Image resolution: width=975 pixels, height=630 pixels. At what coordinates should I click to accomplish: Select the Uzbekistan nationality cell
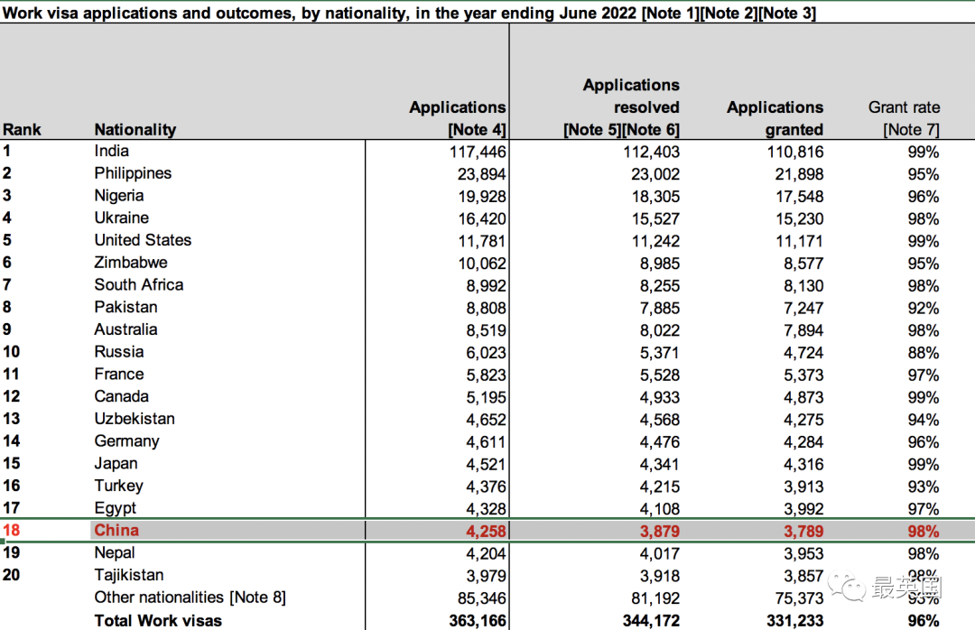coord(135,420)
